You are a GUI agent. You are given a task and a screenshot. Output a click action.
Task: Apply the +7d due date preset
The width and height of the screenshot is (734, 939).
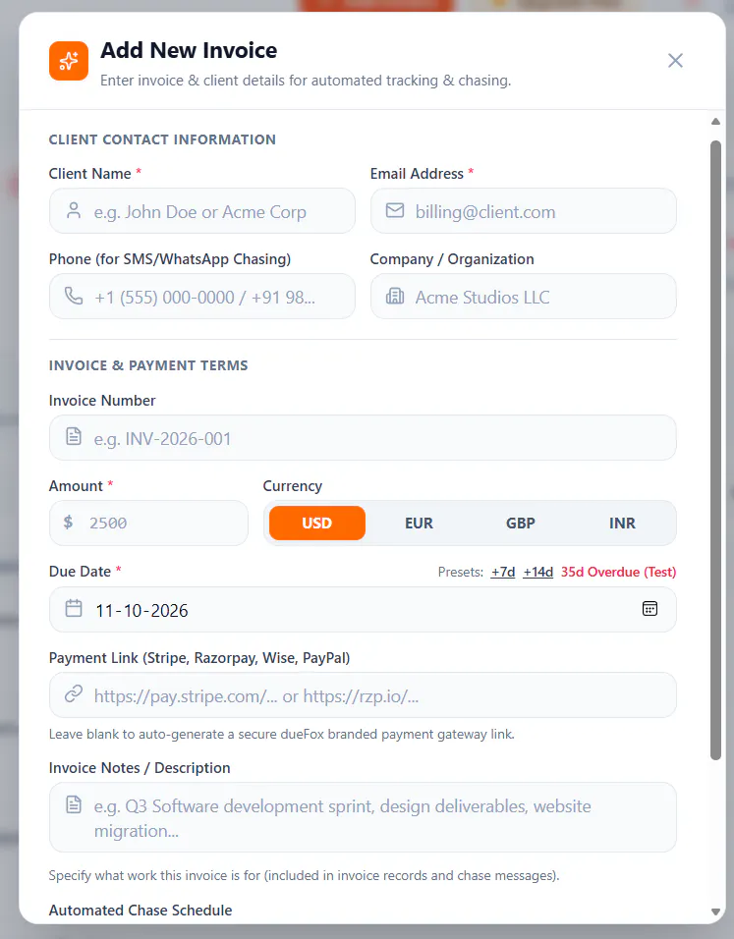[503, 572]
